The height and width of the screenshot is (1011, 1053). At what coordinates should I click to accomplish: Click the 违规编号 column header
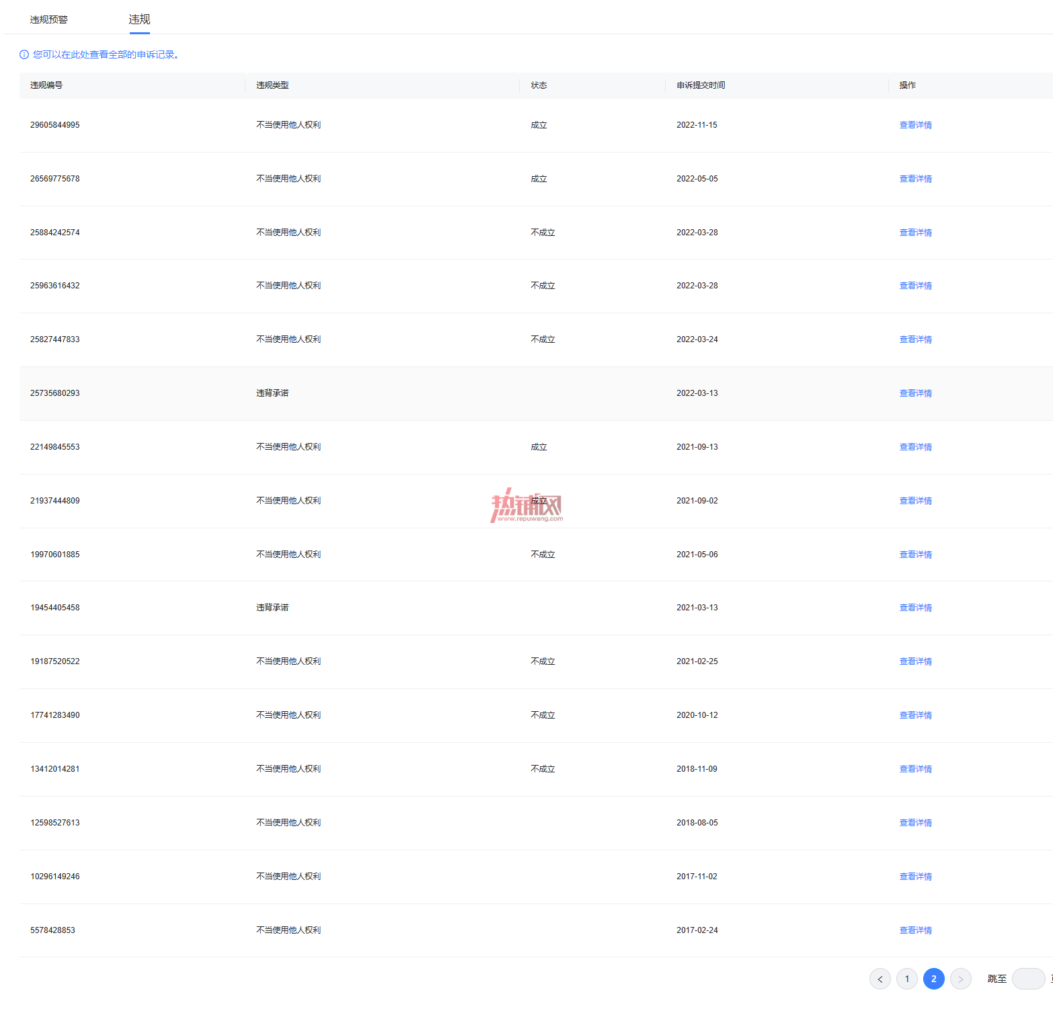coord(46,85)
